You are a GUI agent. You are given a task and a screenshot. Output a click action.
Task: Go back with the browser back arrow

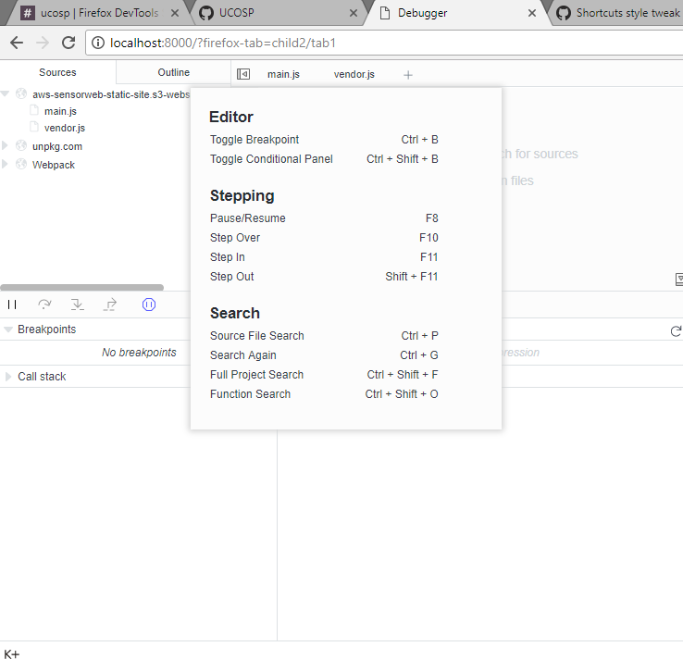pos(17,43)
